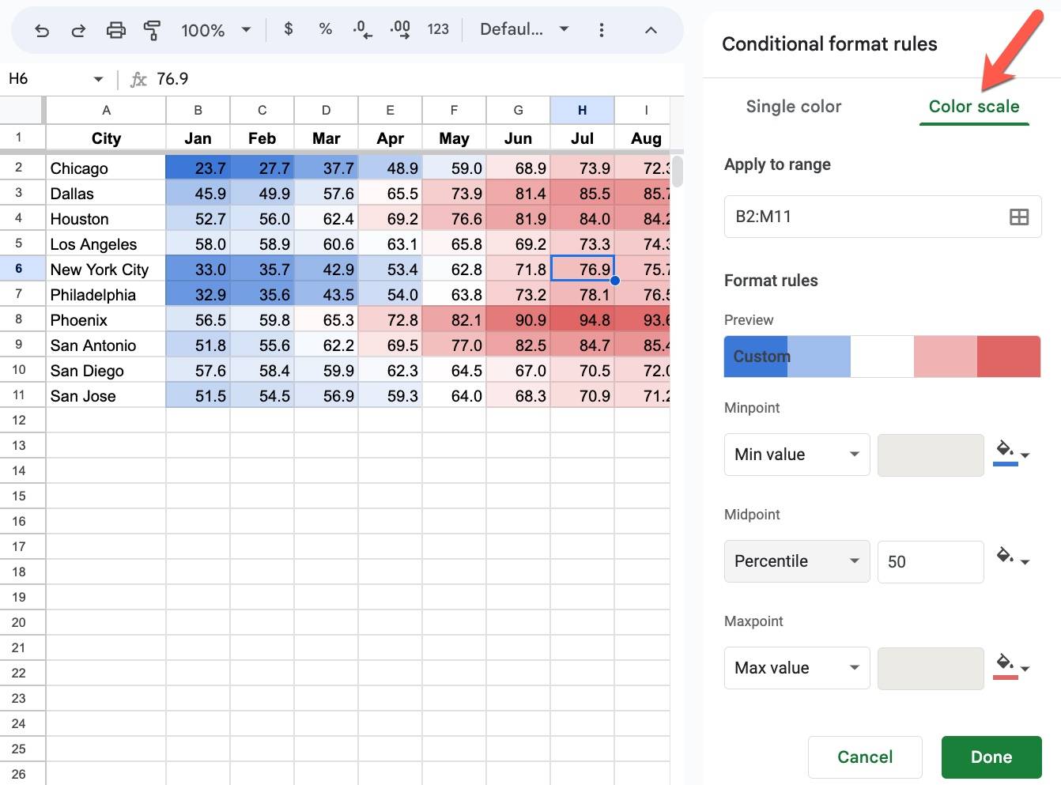Click the select data range grid icon
Image resolution: width=1061 pixels, height=785 pixels.
tap(1019, 217)
